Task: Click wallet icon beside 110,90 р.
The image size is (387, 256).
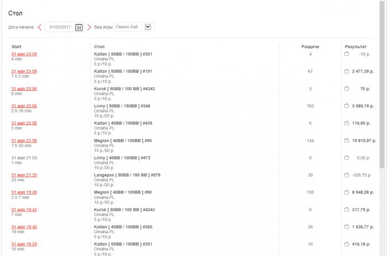Action: coord(347,123)
